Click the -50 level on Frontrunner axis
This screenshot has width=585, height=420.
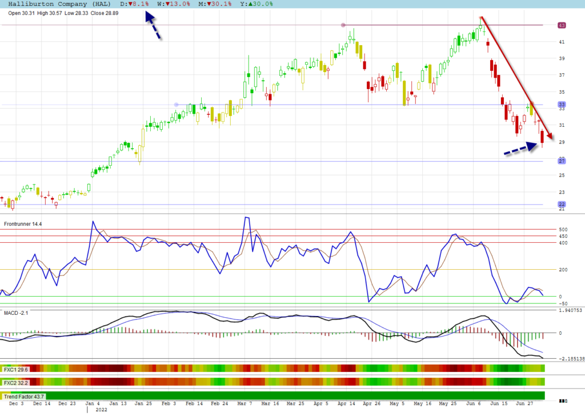tap(563, 303)
